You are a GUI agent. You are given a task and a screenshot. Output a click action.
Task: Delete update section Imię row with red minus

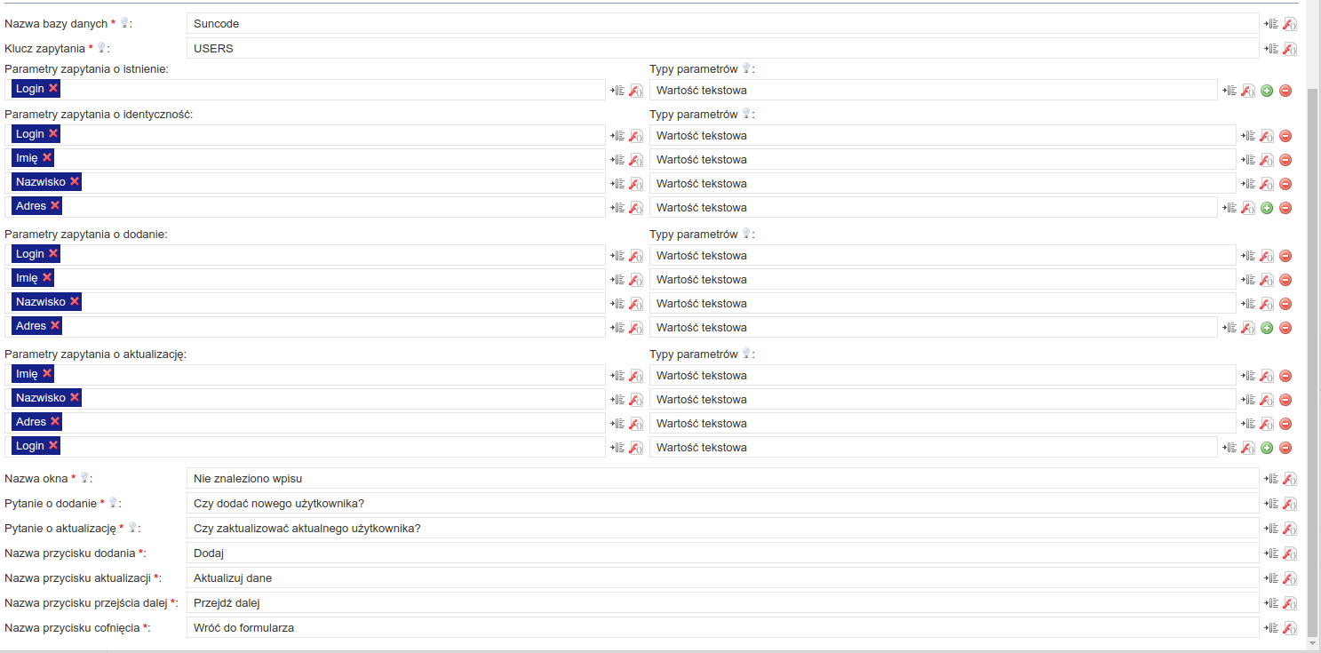click(1285, 376)
